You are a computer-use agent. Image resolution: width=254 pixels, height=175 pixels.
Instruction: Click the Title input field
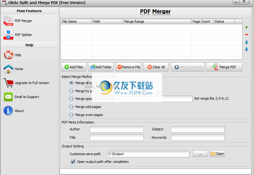pos(117,137)
